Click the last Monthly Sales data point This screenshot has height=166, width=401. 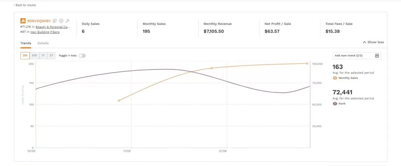pos(307,63)
